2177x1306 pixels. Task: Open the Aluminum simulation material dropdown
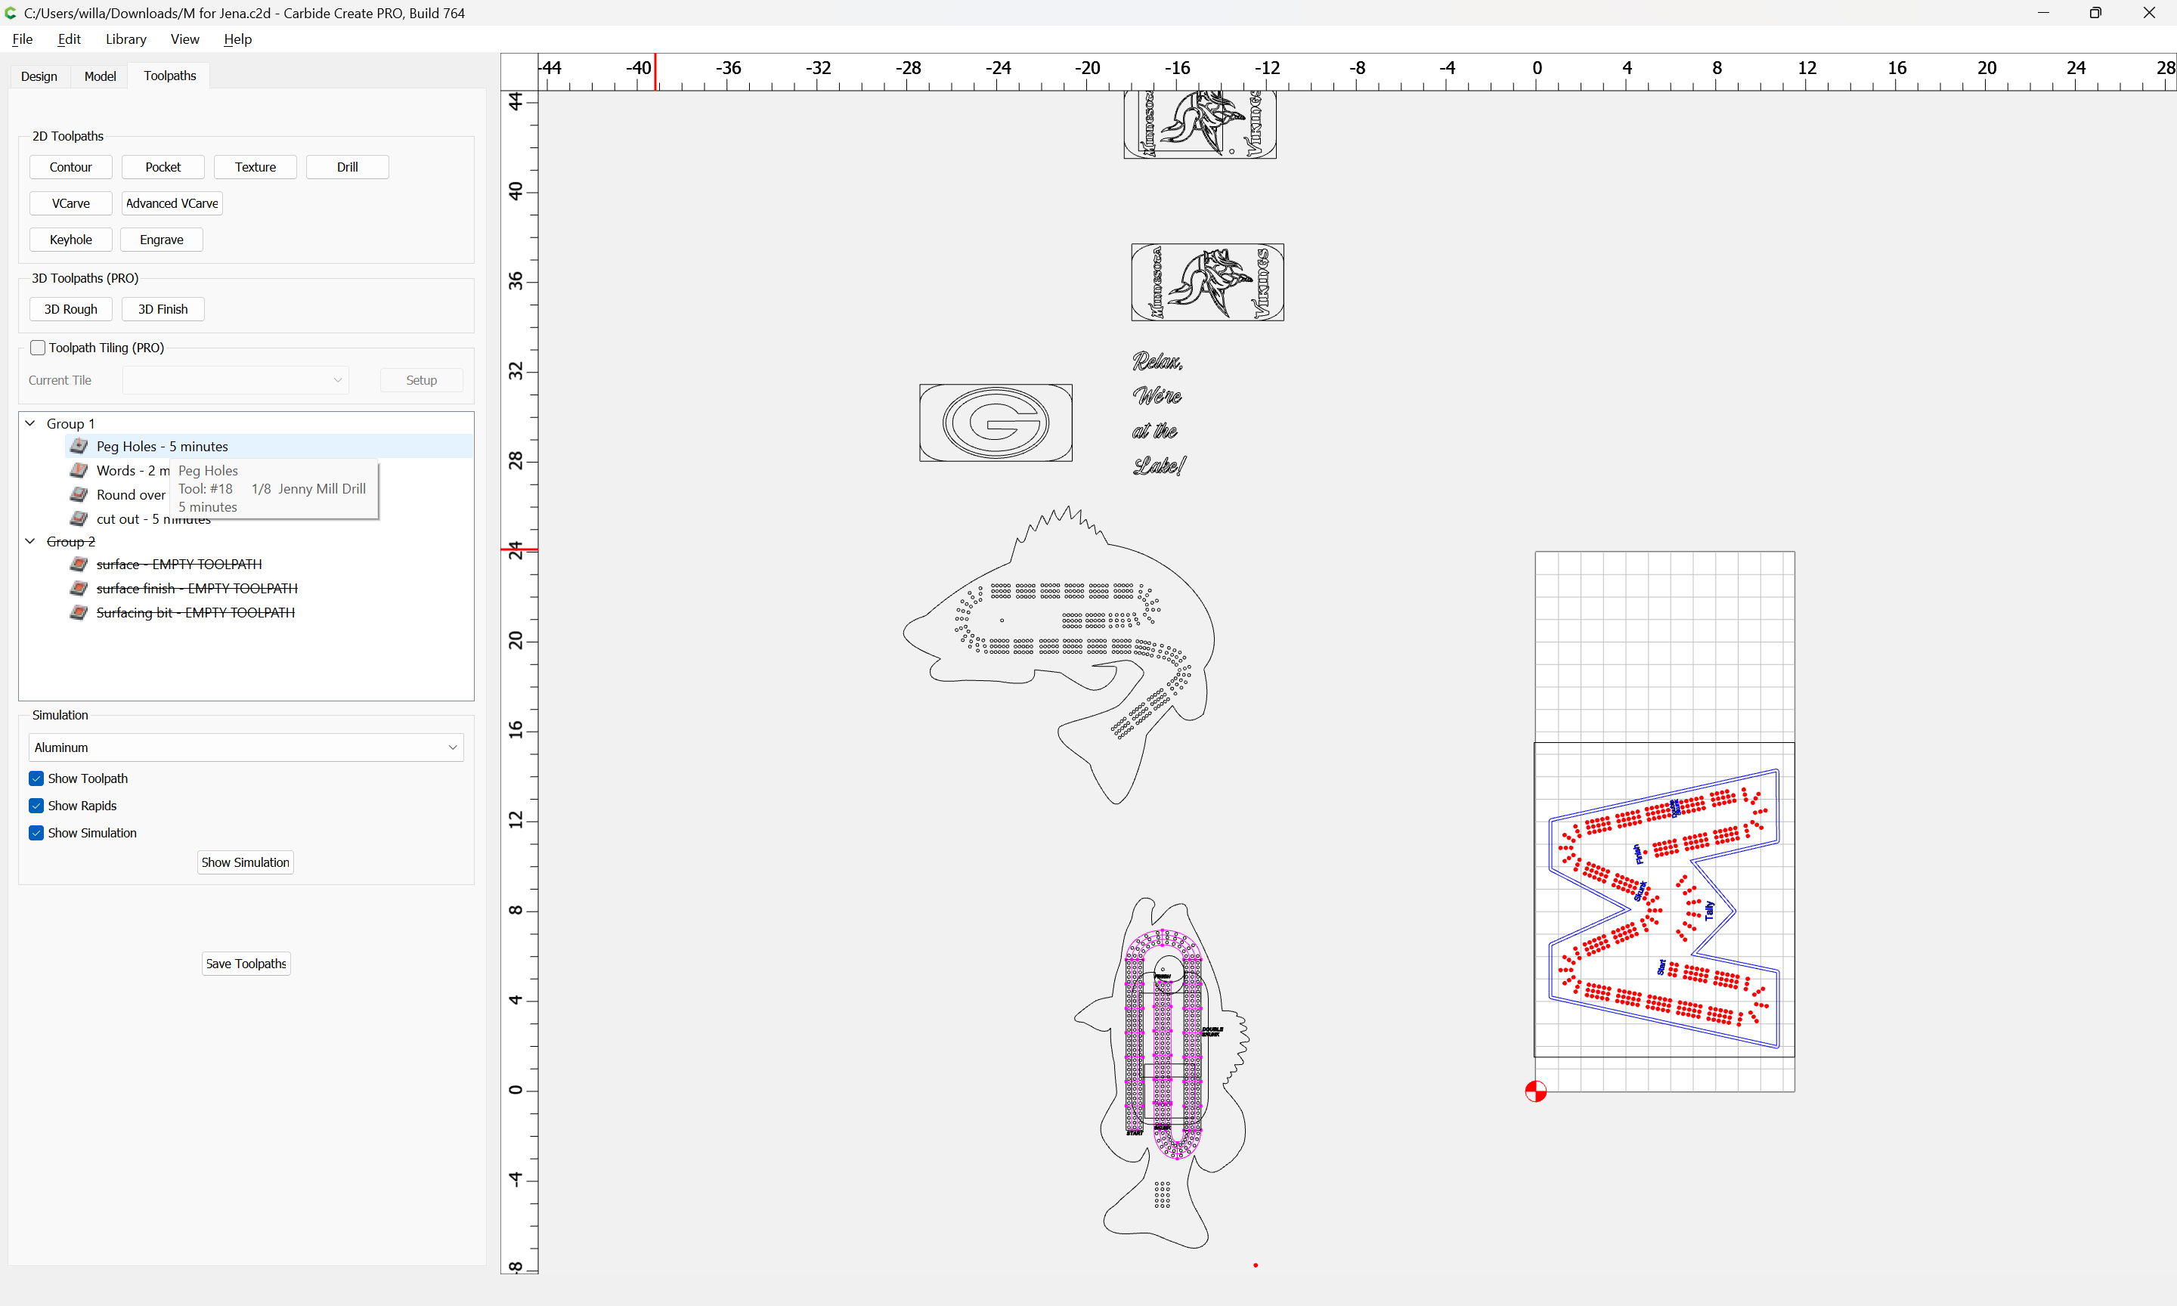click(x=246, y=747)
